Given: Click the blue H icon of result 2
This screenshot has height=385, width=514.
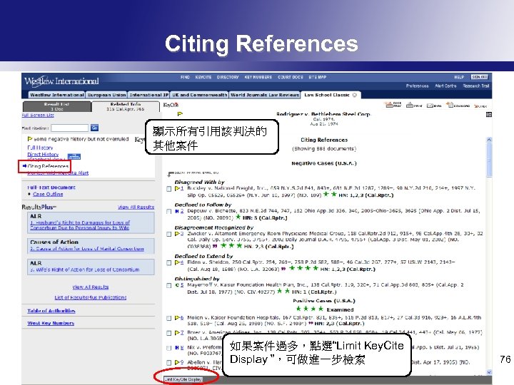Looking at the screenshot, I should pos(177,212).
